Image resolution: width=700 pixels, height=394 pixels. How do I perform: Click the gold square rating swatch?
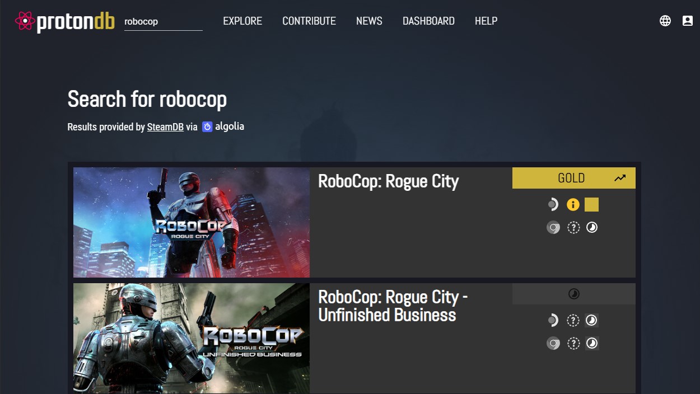tap(591, 205)
